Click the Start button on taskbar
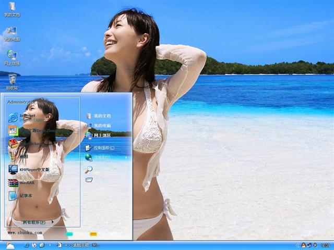The image size is (334, 250). pos(10,245)
